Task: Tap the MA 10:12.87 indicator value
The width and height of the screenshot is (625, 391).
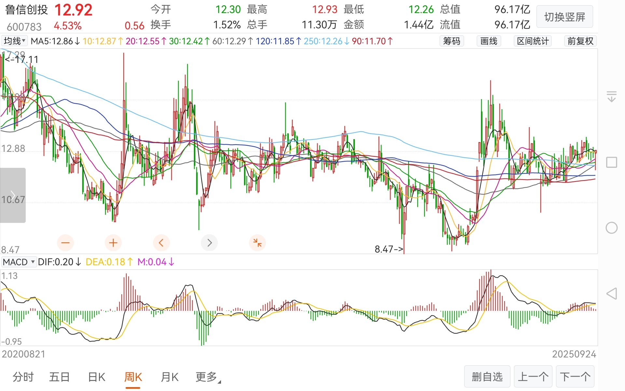Action: coord(103,41)
